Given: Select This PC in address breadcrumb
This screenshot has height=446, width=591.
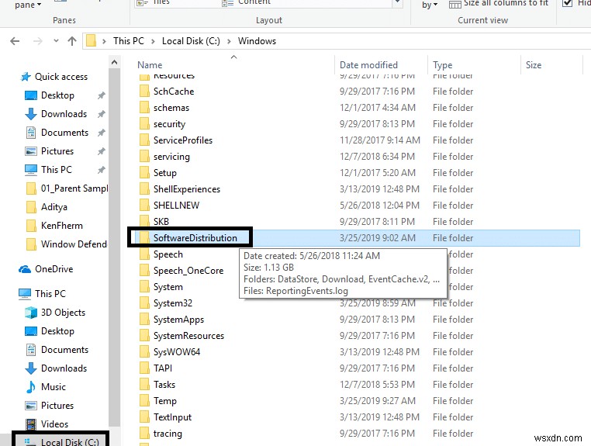Looking at the screenshot, I should click(x=129, y=40).
